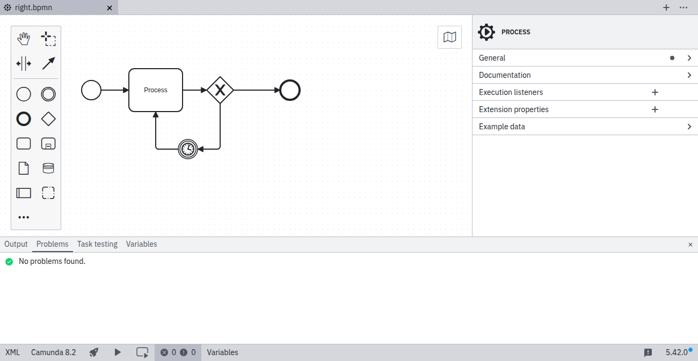The image size is (698, 361).
Task: Activate the Lasso selection tool
Action: [x=48, y=38]
